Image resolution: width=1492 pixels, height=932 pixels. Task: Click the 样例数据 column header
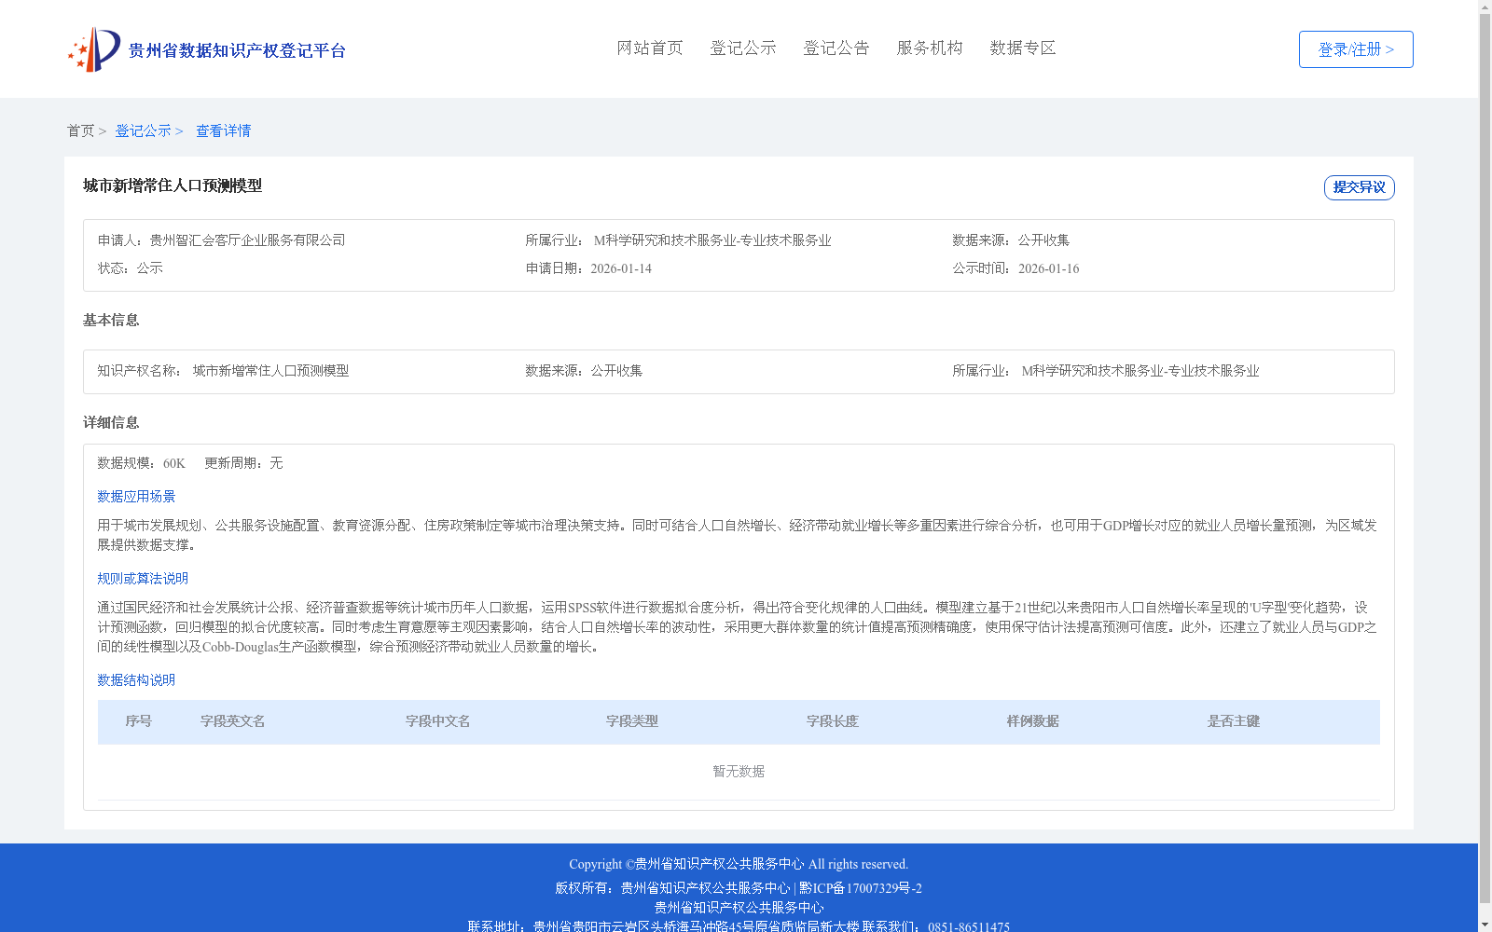(1033, 721)
